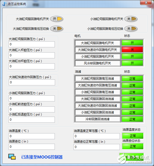The image size is (154, 166).
Task: Focus the 小油缸前进腔压力 field
Action: [x=32, y=109]
